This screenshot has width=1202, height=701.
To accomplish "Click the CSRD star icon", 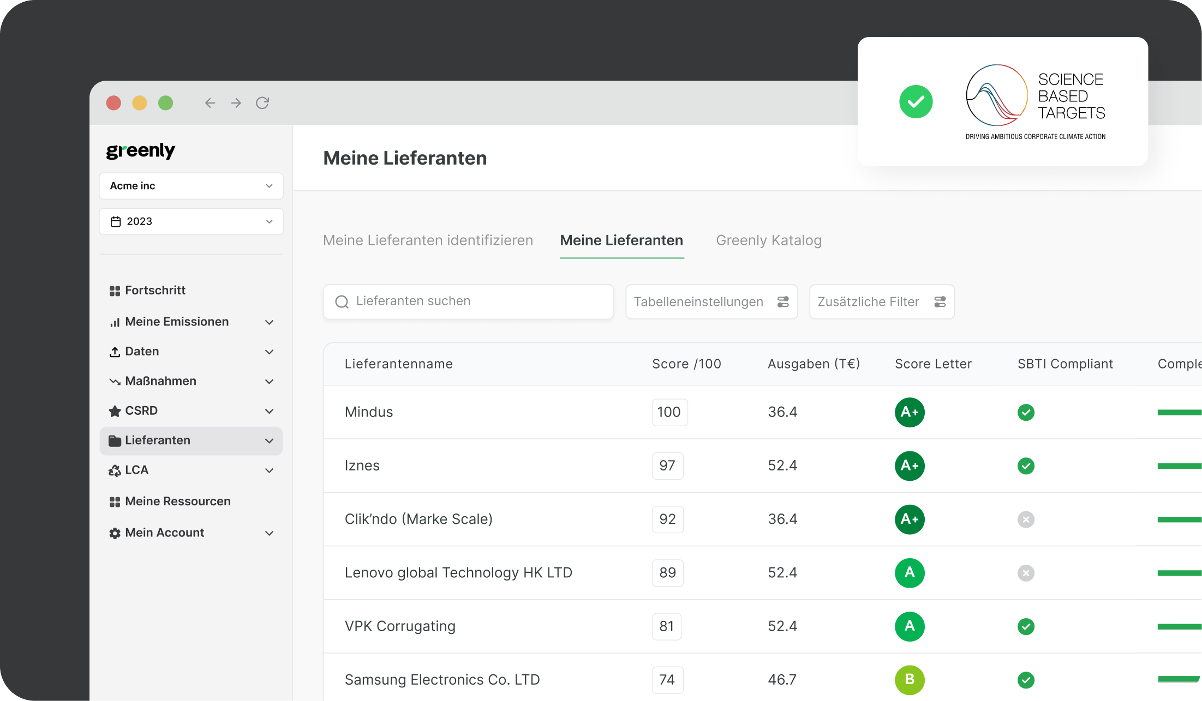I will pos(115,411).
